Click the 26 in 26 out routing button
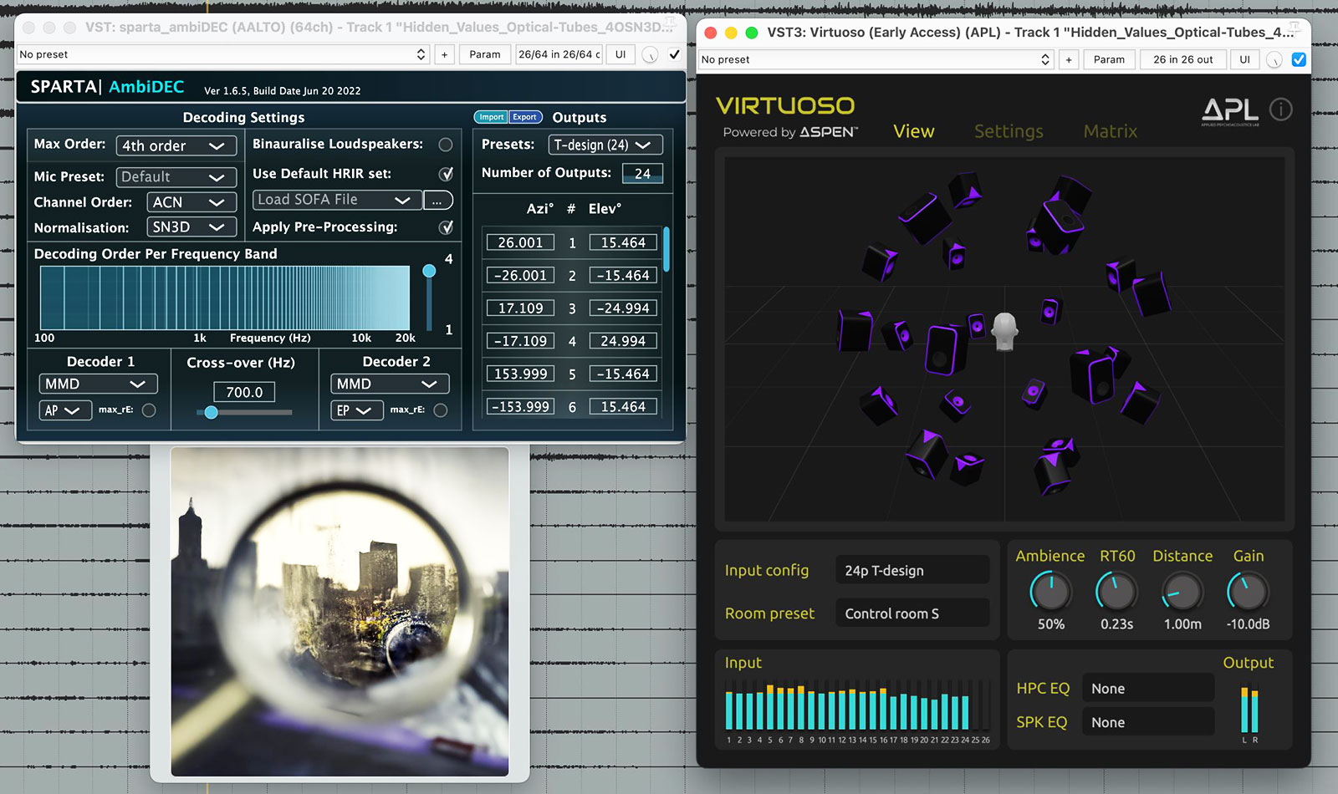The height and width of the screenshot is (794, 1338). click(x=1182, y=59)
